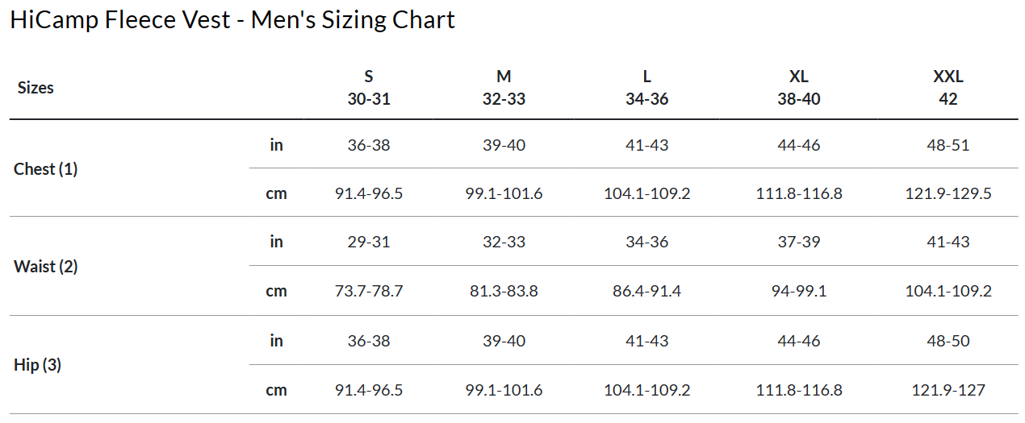The image size is (1025, 423).
Task: Click the waist XL inches value 37-39
Action: pyautogui.click(x=798, y=242)
